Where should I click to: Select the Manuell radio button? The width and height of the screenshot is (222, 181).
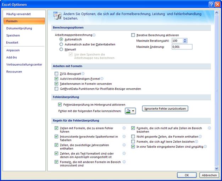pyautogui.click(x=61, y=50)
